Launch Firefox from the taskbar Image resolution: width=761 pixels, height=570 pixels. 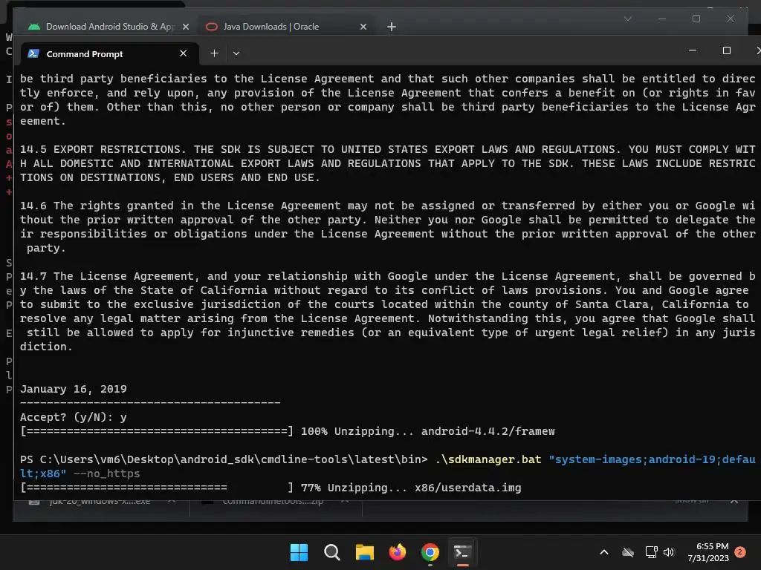(398, 552)
